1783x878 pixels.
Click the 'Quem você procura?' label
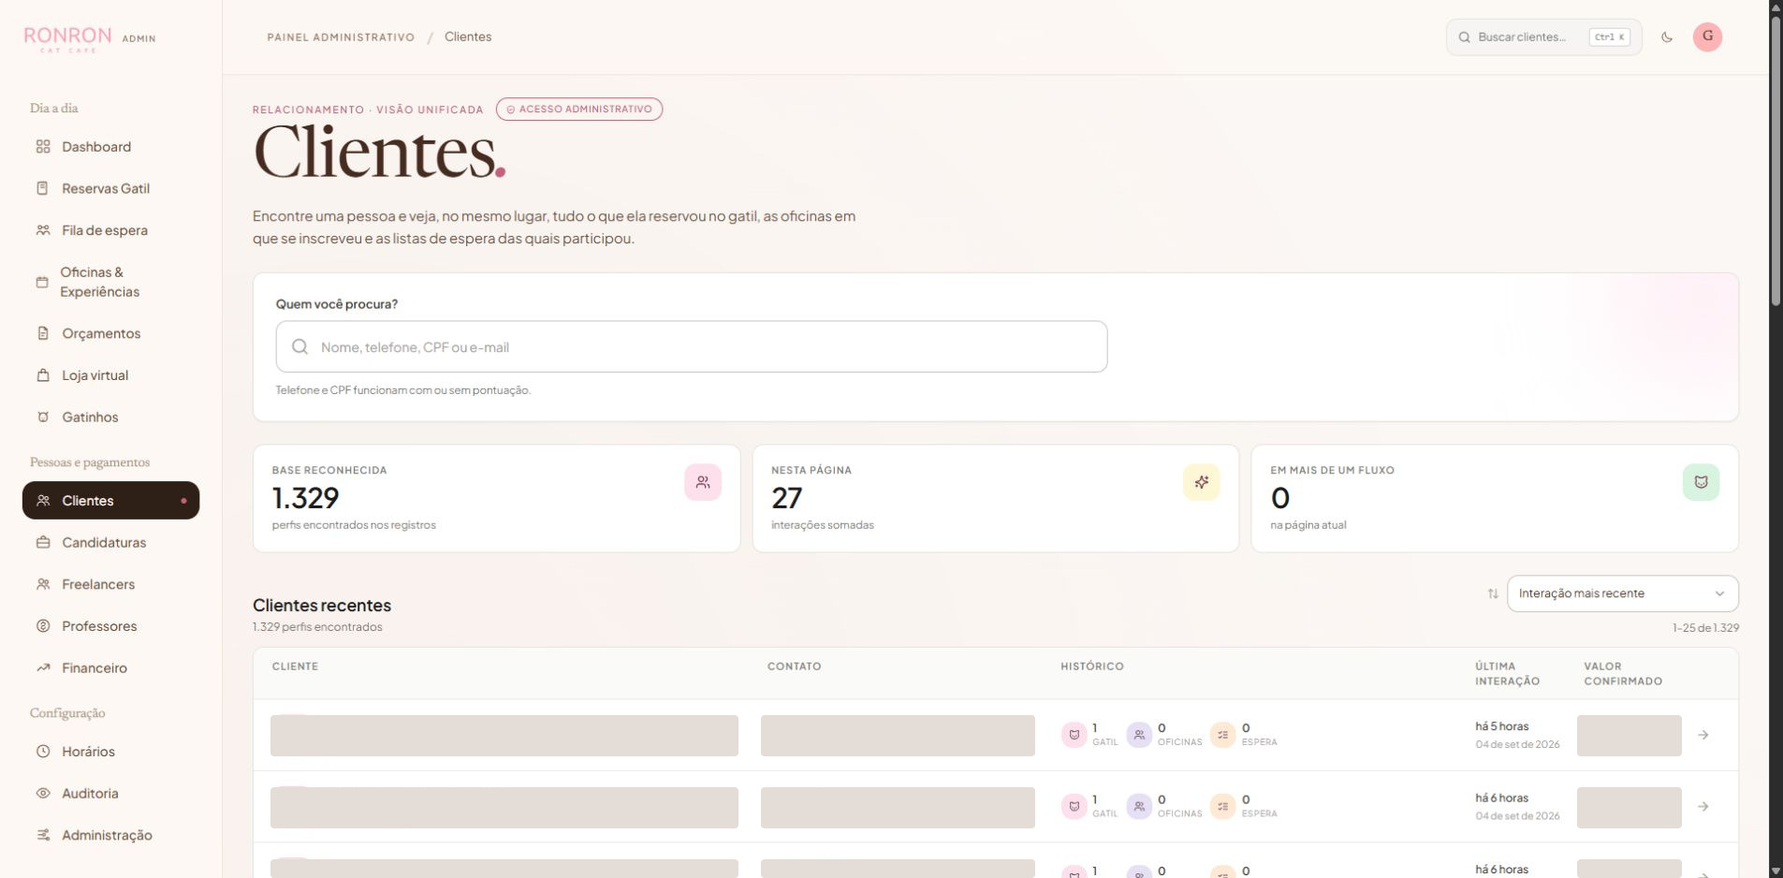337,304
